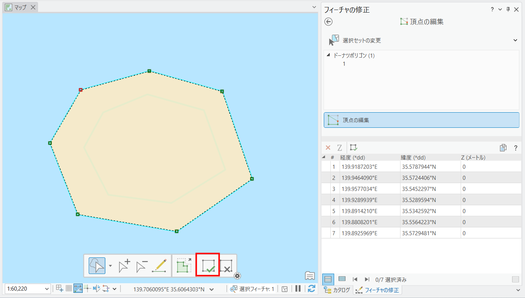Copy vertex coordinates with the copy icon
The height and width of the screenshot is (298, 525).
pyautogui.click(x=503, y=148)
